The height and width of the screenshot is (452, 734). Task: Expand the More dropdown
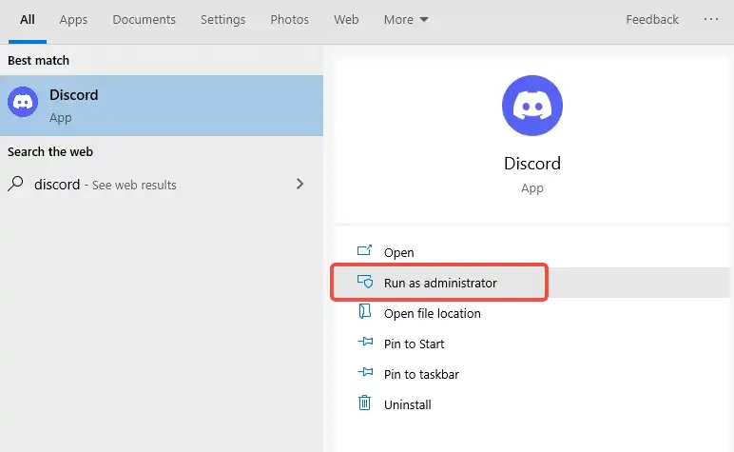tap(406, 20)
